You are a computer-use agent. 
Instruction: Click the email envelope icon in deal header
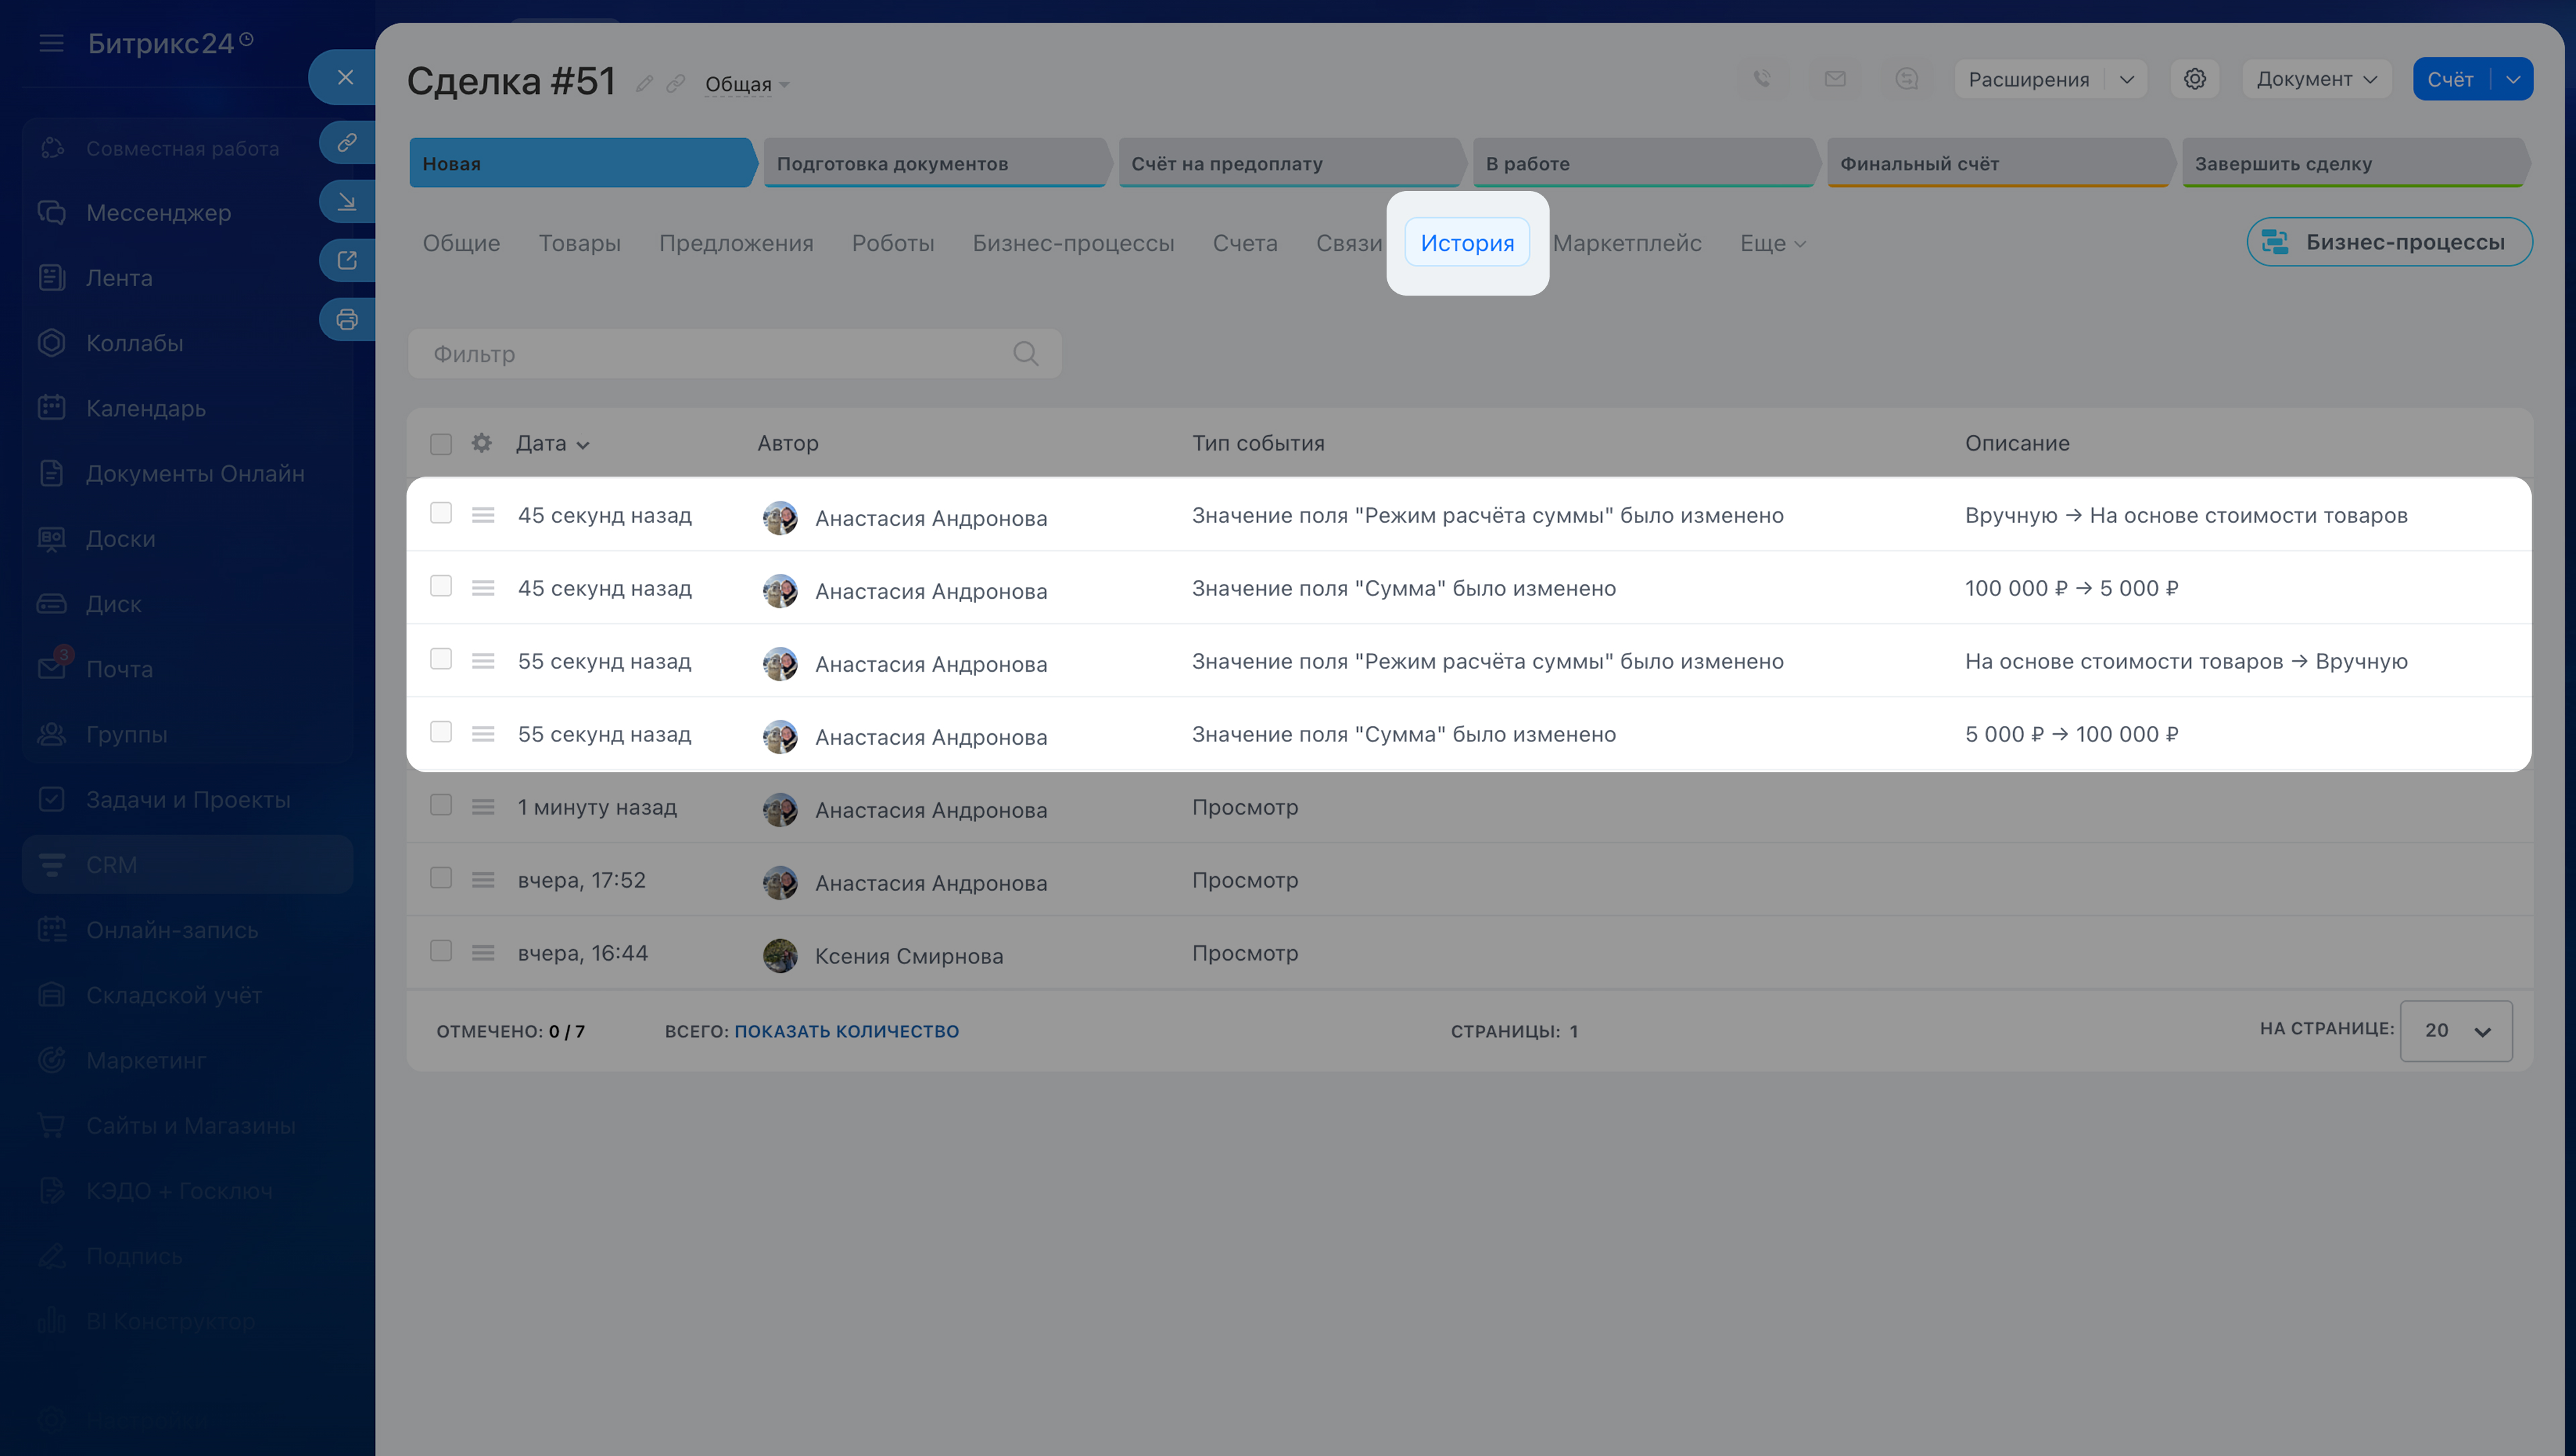point(1835,79)
